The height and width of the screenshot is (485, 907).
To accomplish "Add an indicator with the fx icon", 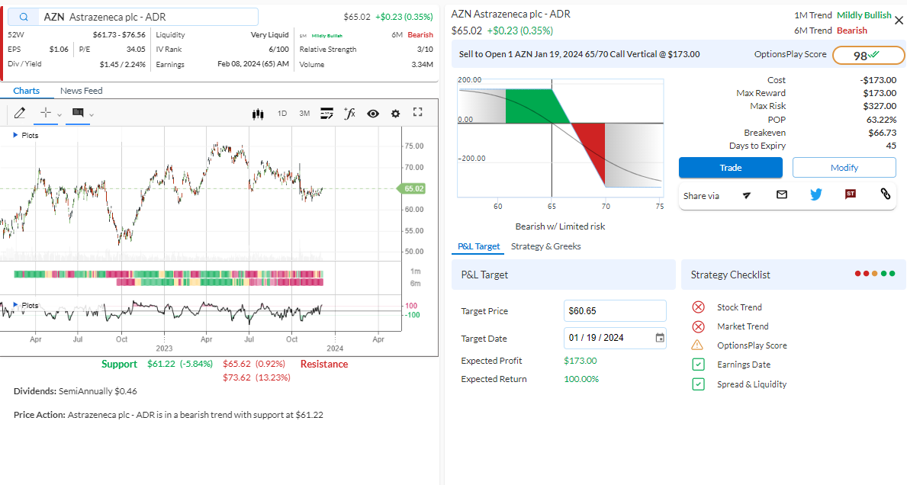I will (x=349, y=114).
